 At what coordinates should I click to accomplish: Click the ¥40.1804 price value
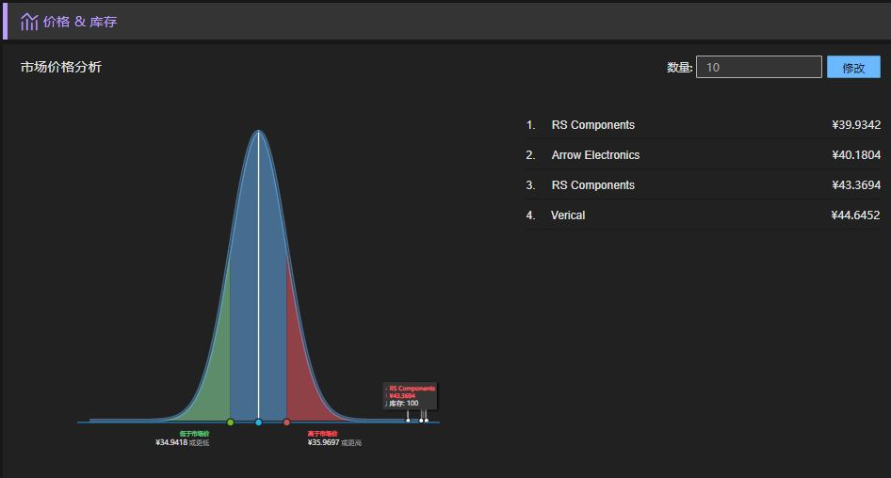click(855, 155)
